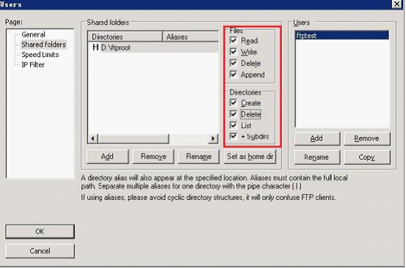Go to the IP Filter page
The image size is (406, 268).
33,64
